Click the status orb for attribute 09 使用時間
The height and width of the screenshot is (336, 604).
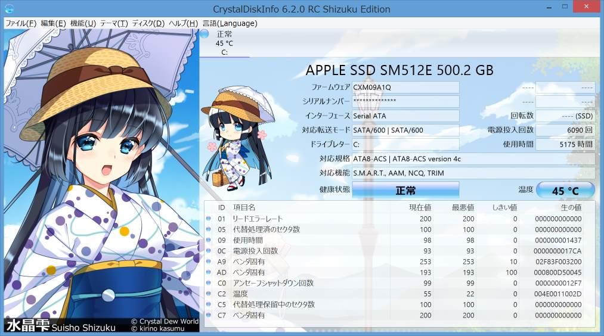coord(209,240)
